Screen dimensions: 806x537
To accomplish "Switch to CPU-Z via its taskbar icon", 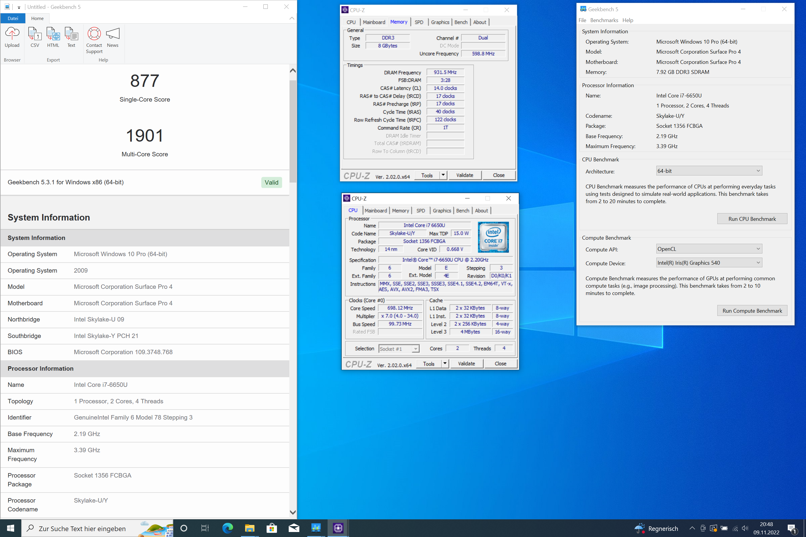I will (x=338, y=528).
